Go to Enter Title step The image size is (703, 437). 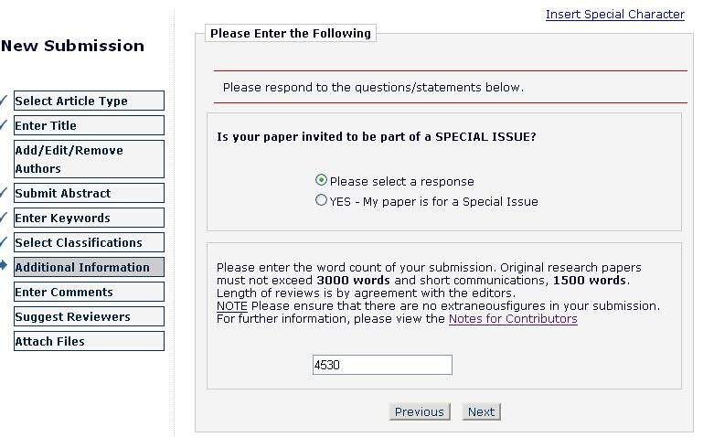89,125
